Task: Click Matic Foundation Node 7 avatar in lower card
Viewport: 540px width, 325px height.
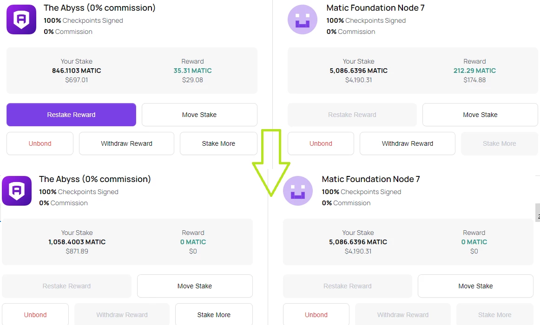Action: click(298, 190)
